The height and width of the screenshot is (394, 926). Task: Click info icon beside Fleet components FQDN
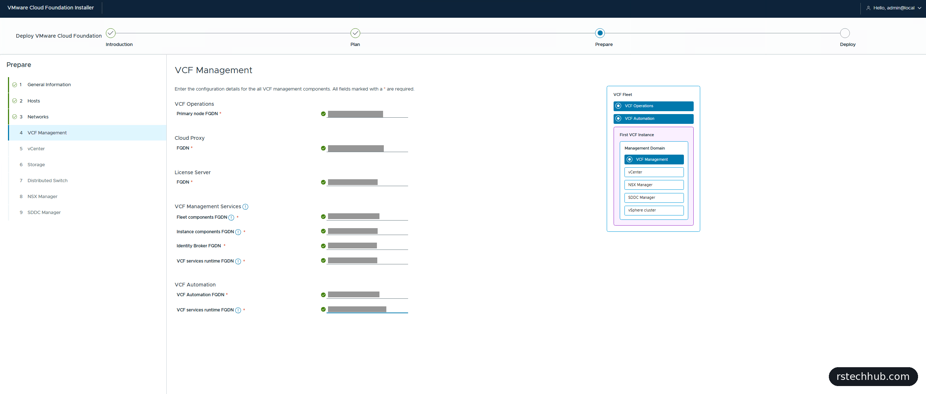[231, 218]
